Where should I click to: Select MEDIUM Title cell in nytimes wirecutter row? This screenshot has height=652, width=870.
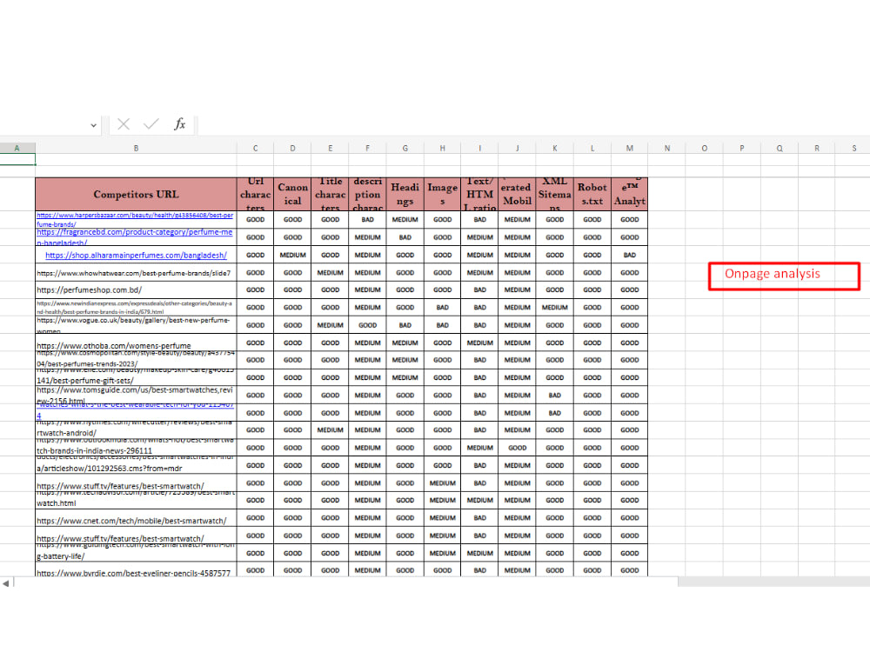pos(330,430)
